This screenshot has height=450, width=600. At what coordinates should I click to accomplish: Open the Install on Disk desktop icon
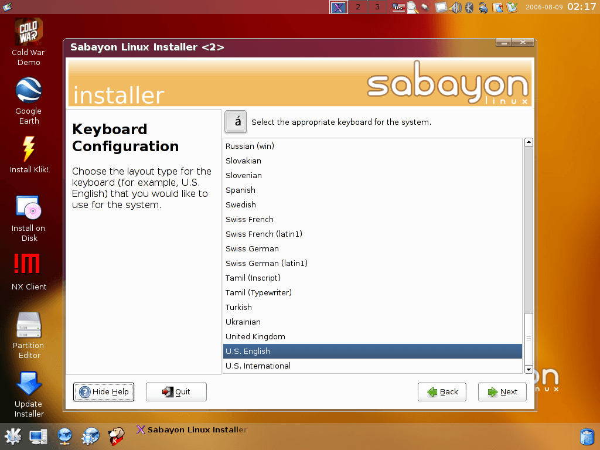click(x=29, y=218)
